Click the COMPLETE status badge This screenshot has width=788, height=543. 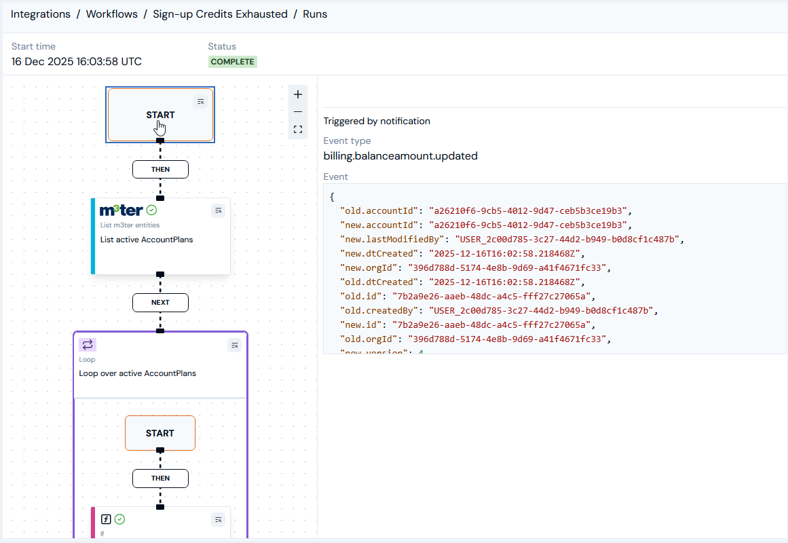pyautogui.click(x=233, y=62)
